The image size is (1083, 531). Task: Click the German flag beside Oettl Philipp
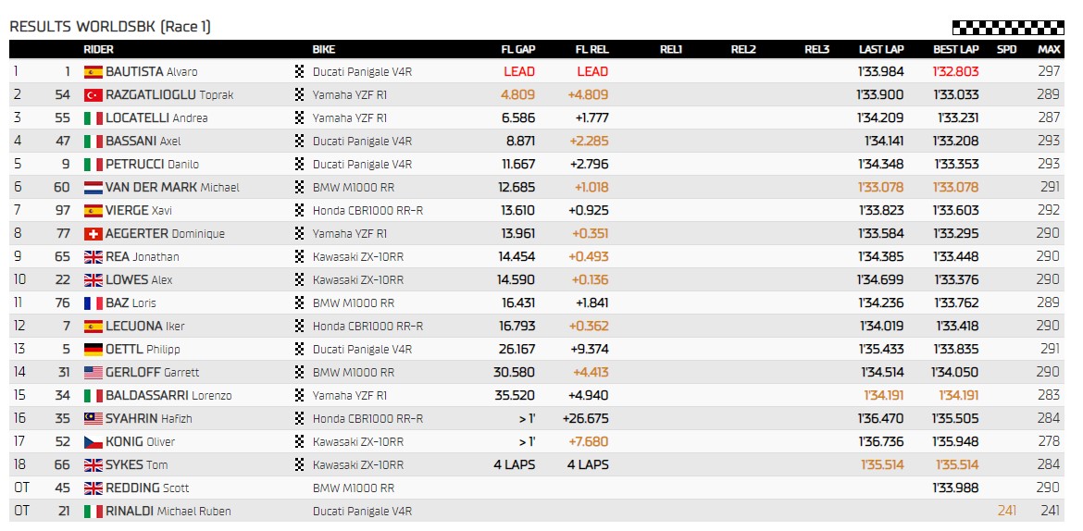(x=93, y=349)
